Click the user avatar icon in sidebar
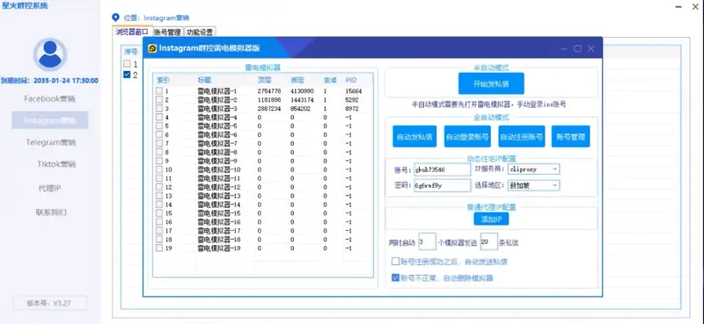 50,54
